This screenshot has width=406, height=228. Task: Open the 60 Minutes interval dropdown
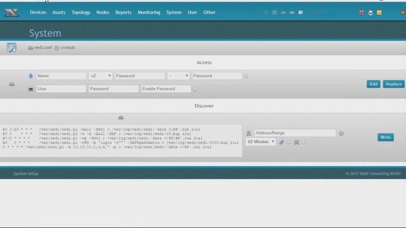click(261, 142)
